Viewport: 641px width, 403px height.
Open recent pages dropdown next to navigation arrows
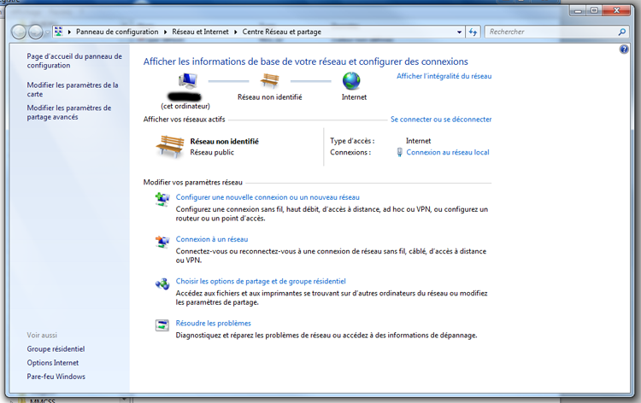click(x=47, y=32)
